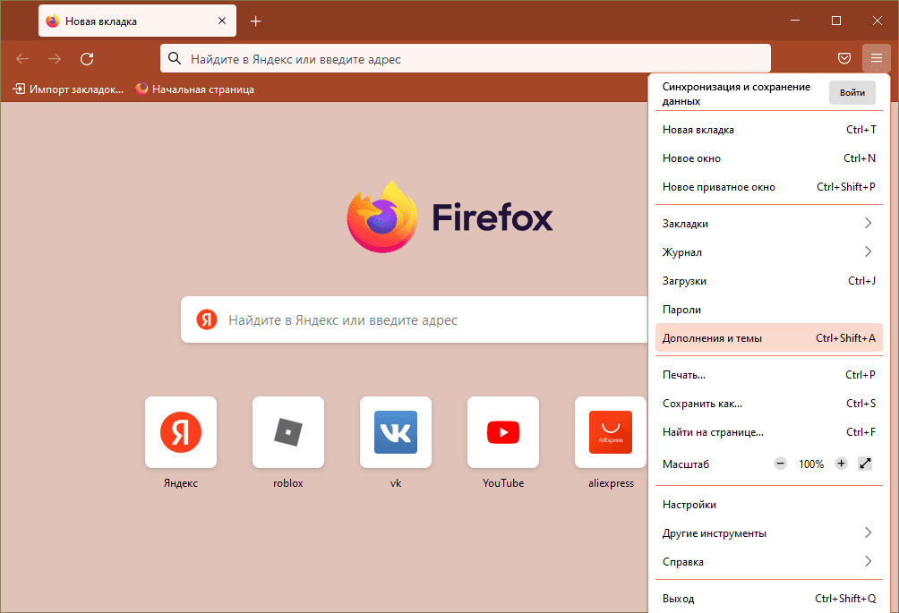This screenshot has width=899, height=613.
Task: Enter full screen with the arrows icon
Action: 865,464
